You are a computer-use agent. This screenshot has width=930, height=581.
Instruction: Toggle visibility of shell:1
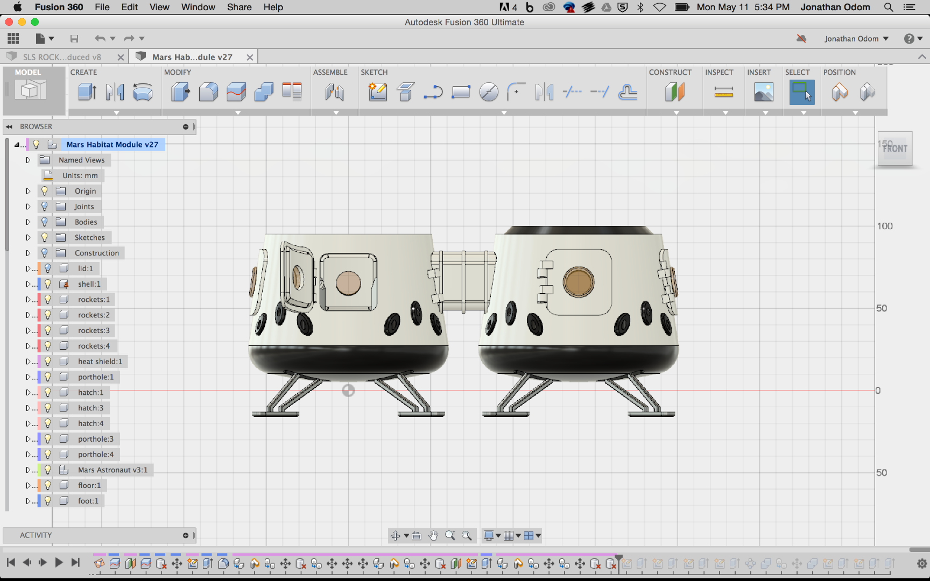click(x=47, y=284)
